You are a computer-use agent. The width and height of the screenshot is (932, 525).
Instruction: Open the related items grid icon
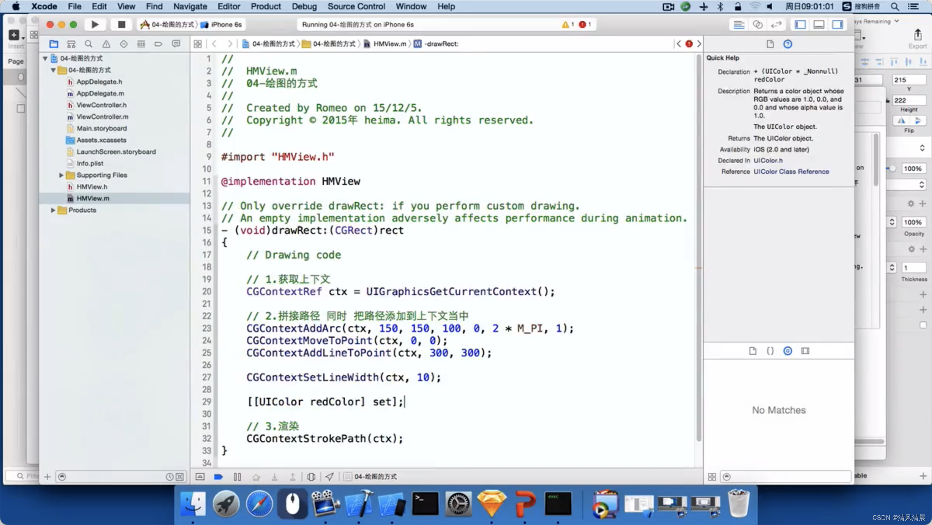(x=198, y=44)
